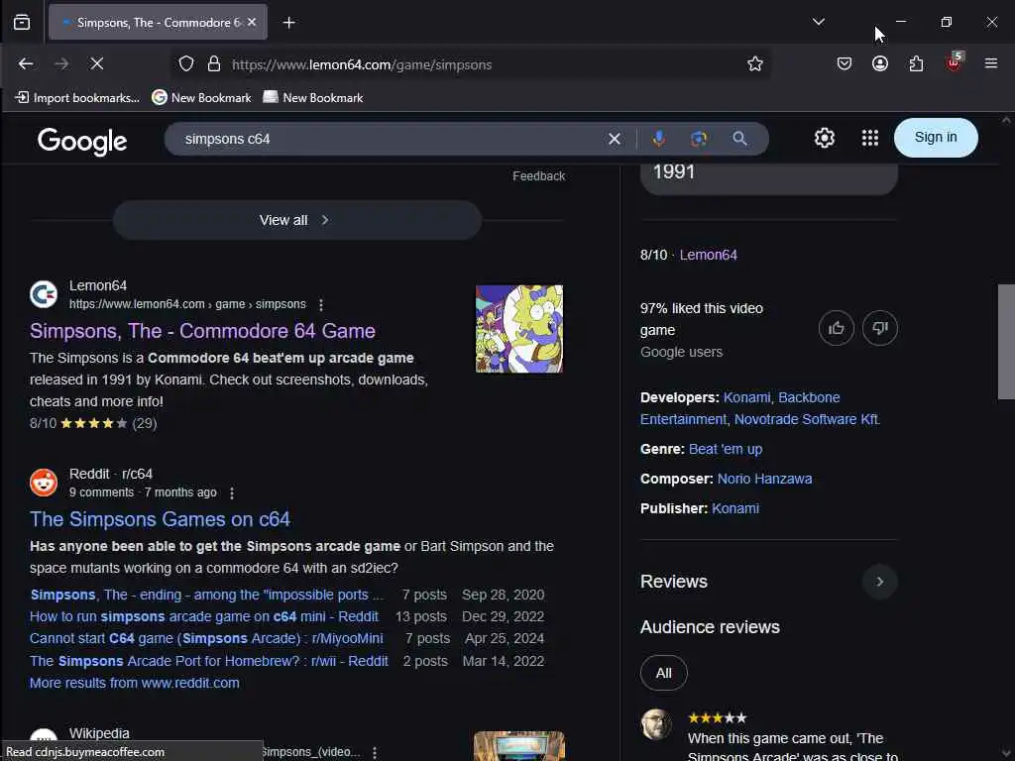Go to Google home via logo
Image resolution: width=1015 pixels, height=761 pixels.
(82, 141)
